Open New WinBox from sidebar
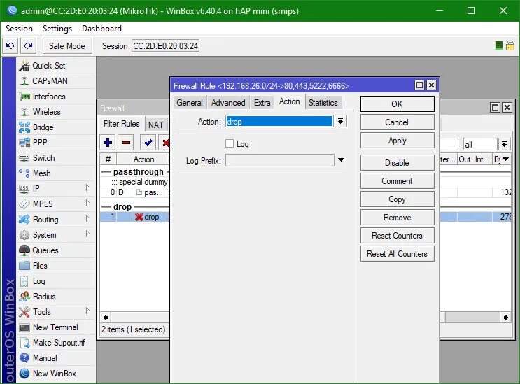The height and width of the screenshot is (384, 520). pos(56,374)
